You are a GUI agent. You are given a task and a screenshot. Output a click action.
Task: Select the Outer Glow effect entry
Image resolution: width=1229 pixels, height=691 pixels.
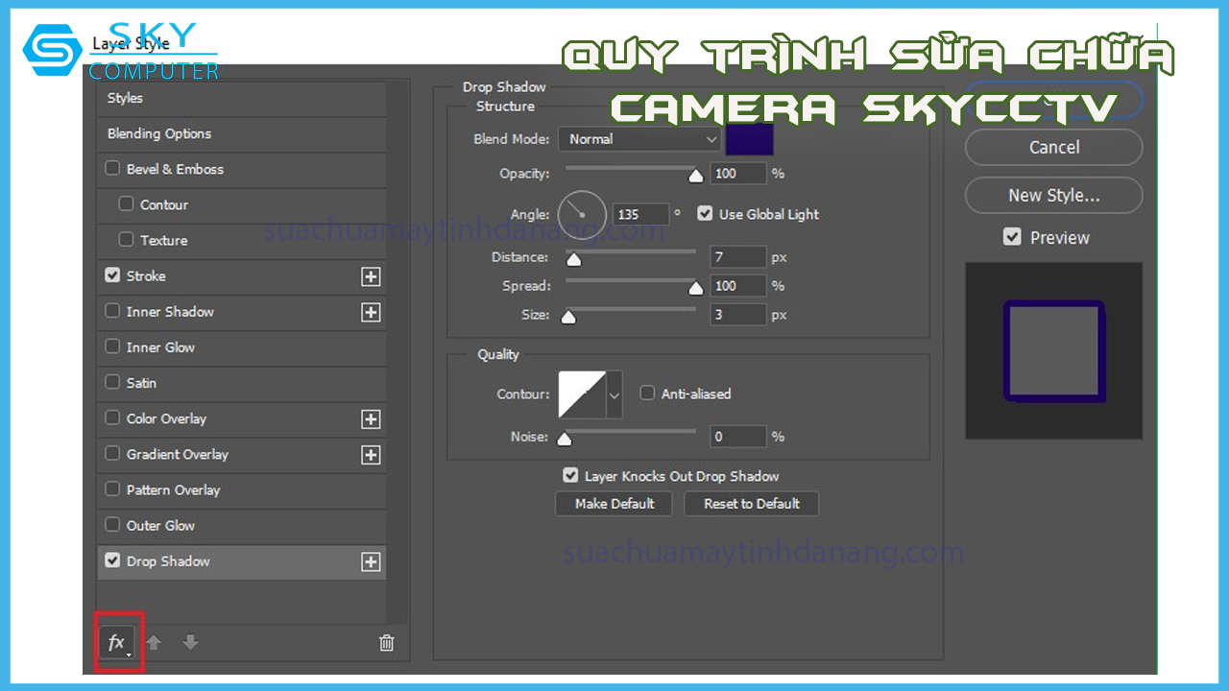pyautogui.click(x=160, y=525)
